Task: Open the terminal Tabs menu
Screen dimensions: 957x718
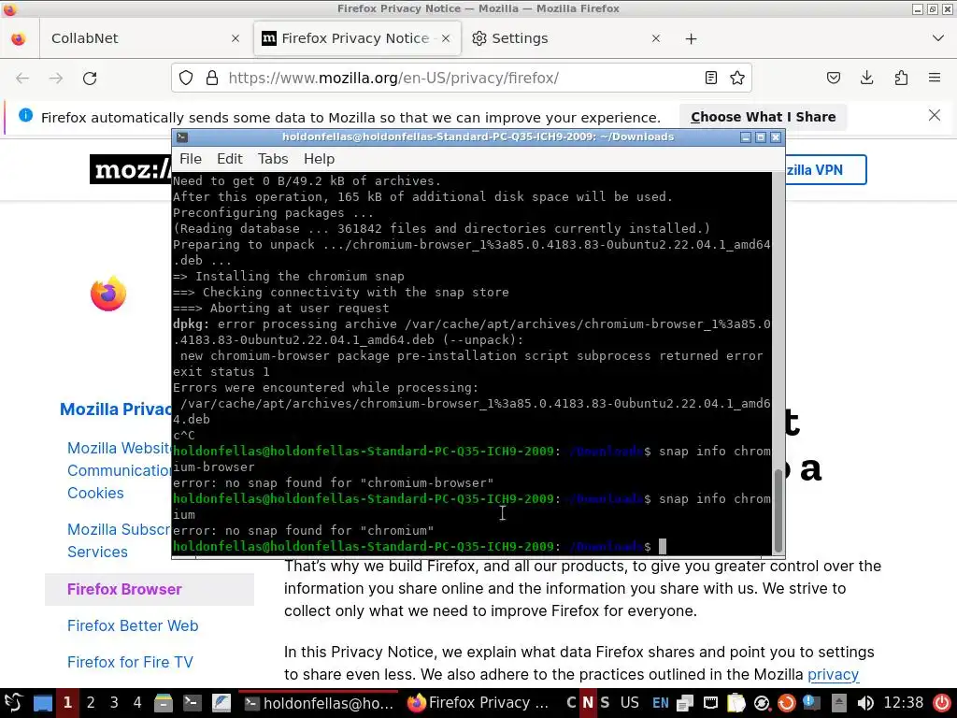Action: point(273,159)
